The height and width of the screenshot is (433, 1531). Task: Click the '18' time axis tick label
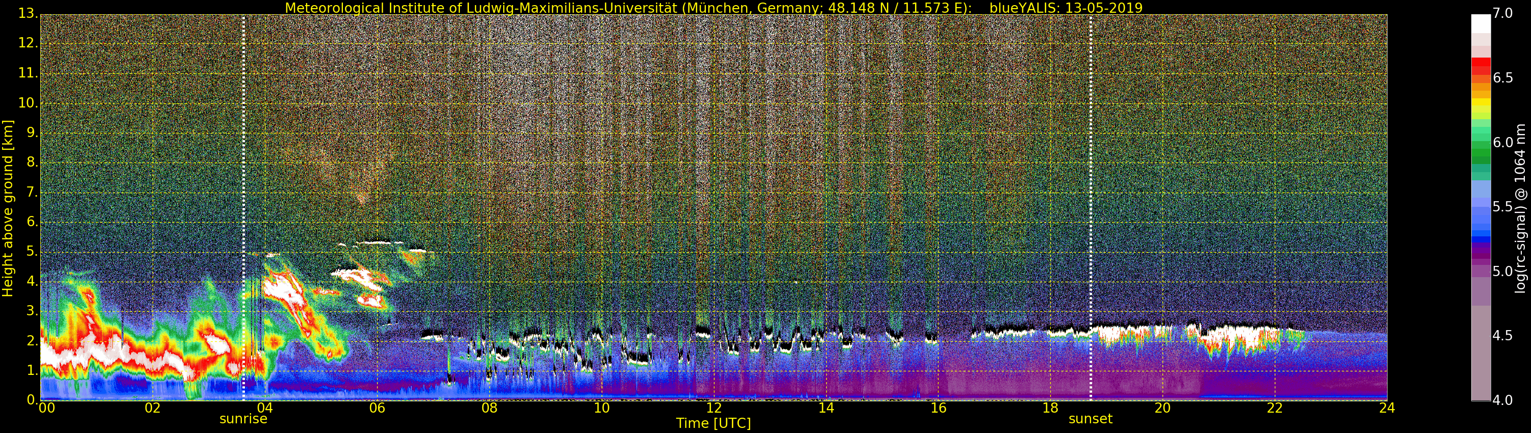[x=1051, y=408]
